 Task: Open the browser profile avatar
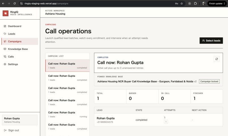coord(204,3)
